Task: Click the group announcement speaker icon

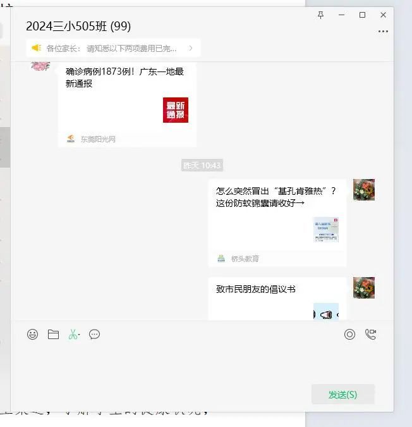Action: pyautogui.click(x=37, y=47)
